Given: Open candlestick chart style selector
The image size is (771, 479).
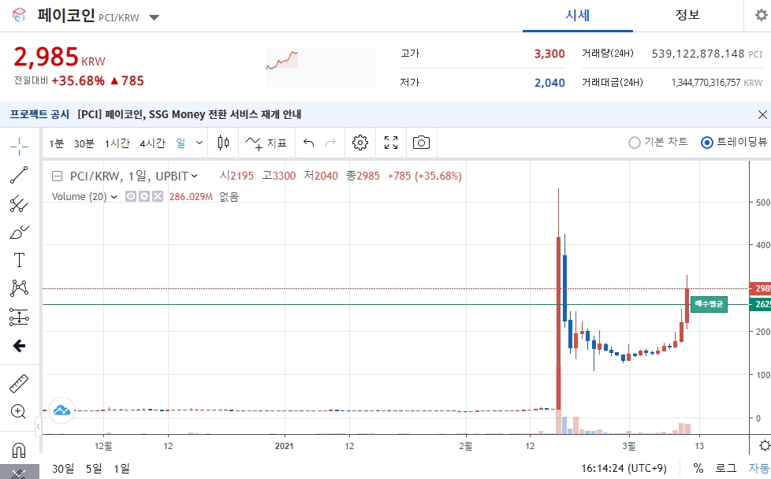Looking at the screenshot, I should [223, 143].
